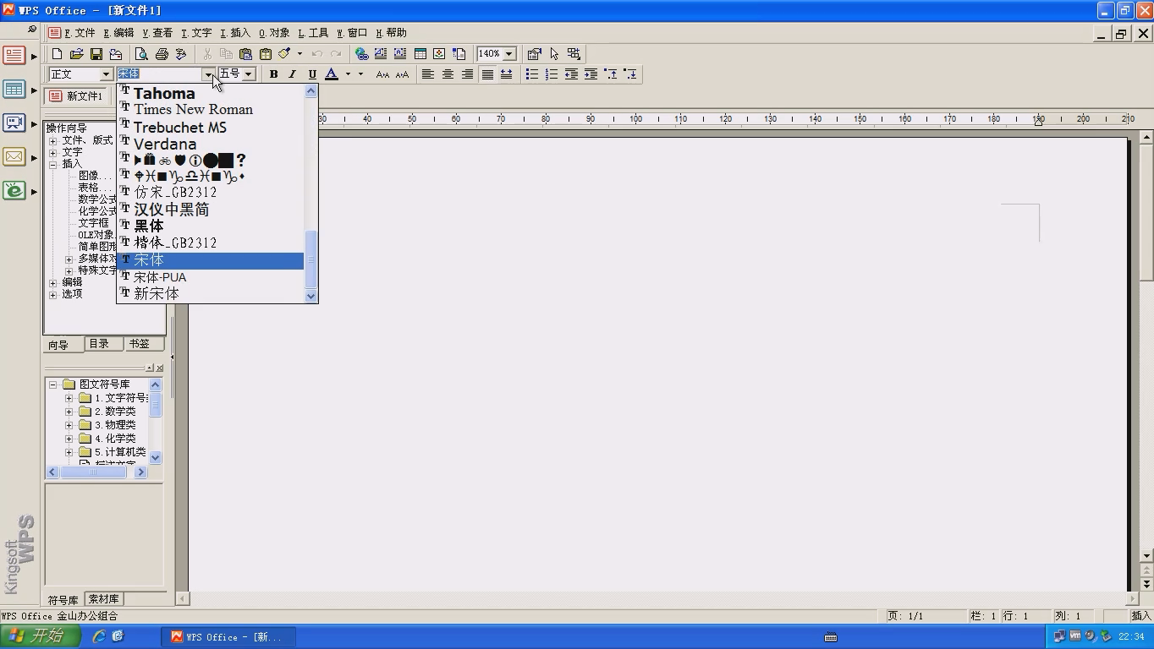Toggle italic formatting

tap(293, 74)
